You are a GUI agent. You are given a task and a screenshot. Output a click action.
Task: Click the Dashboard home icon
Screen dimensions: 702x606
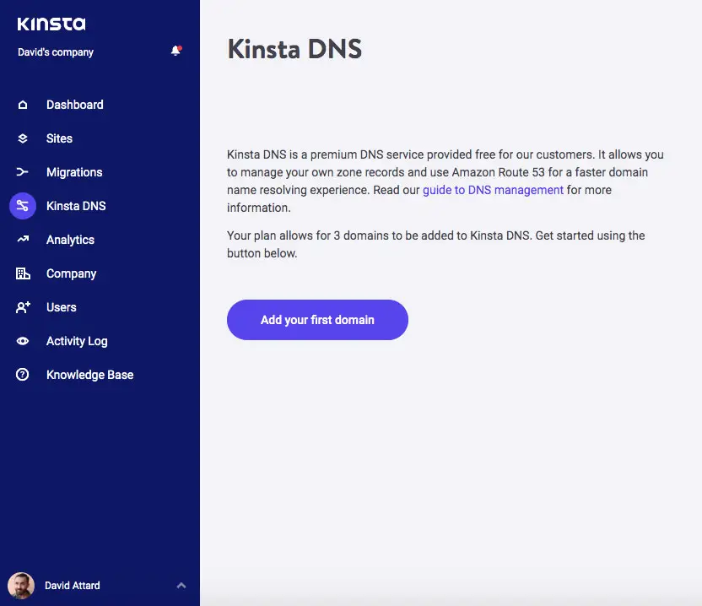tap(23, 105)
